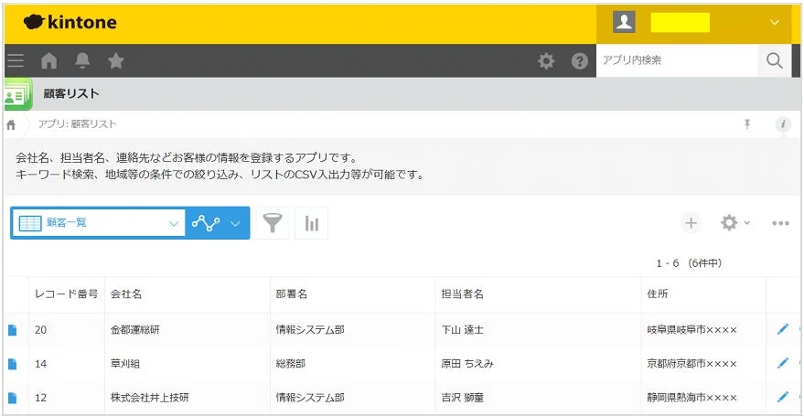Screen dimensions: 804x416
Task: Open the header settings gear
Action: pos(546,61)
